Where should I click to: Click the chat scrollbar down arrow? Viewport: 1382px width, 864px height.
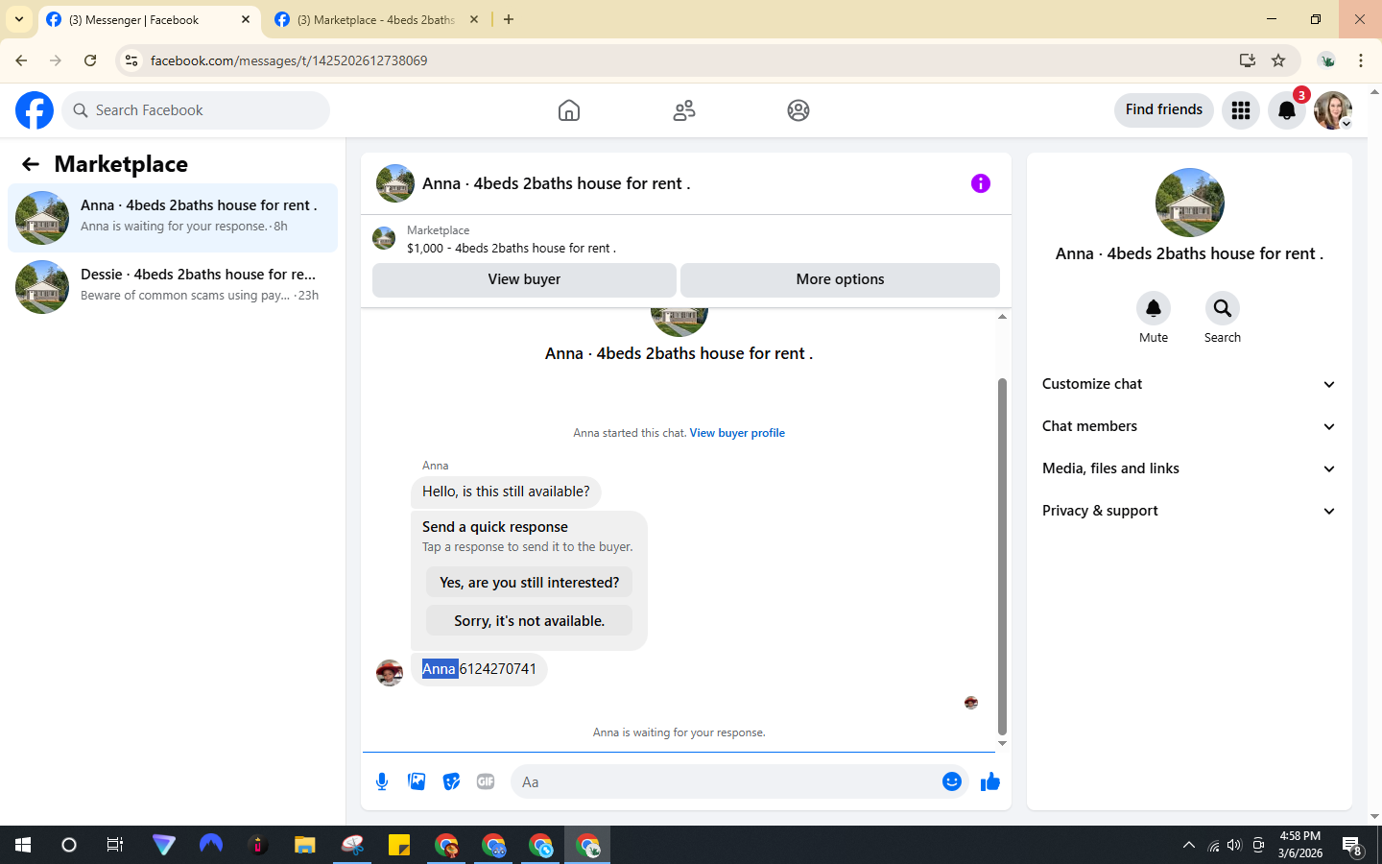pyautogui.click(x=1002, y=743)
